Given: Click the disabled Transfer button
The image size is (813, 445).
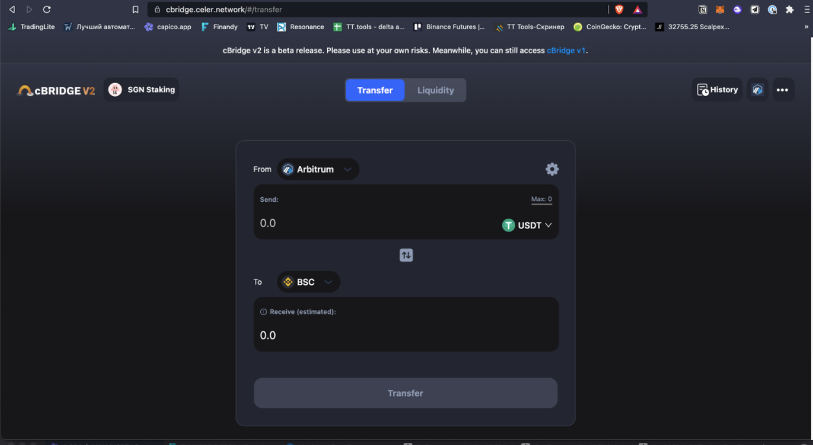Looking at the screenshot, I should (x=406, y=393).
